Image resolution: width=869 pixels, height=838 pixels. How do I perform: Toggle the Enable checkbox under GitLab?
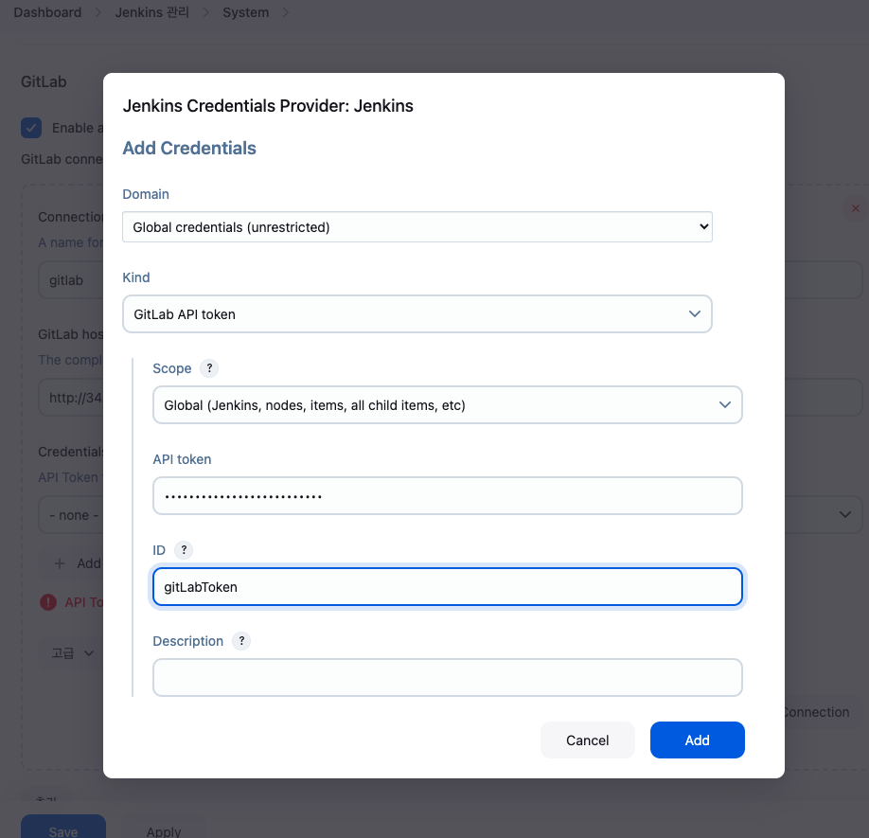[x=31, y=128]
